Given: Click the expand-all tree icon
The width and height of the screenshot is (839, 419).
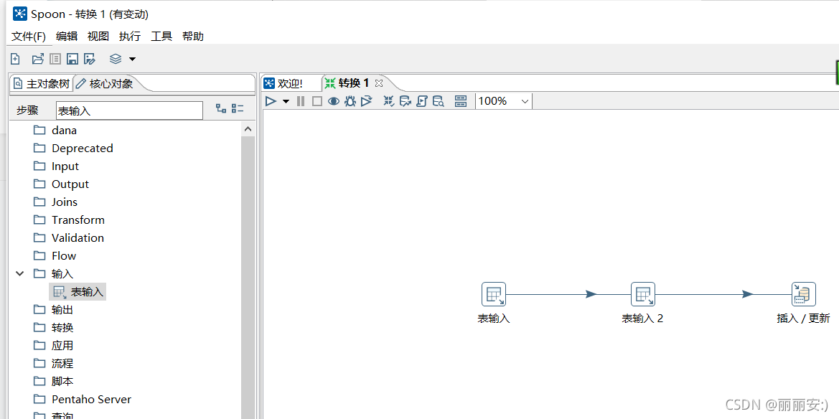Looking at the screenshot, I should (x=221, y=108).
